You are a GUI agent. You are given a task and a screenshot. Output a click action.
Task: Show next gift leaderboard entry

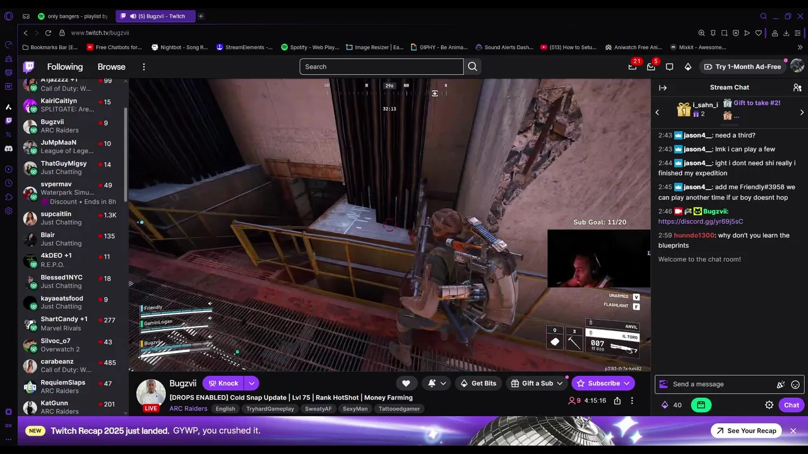pyautogui.click(x=802, y=112)
